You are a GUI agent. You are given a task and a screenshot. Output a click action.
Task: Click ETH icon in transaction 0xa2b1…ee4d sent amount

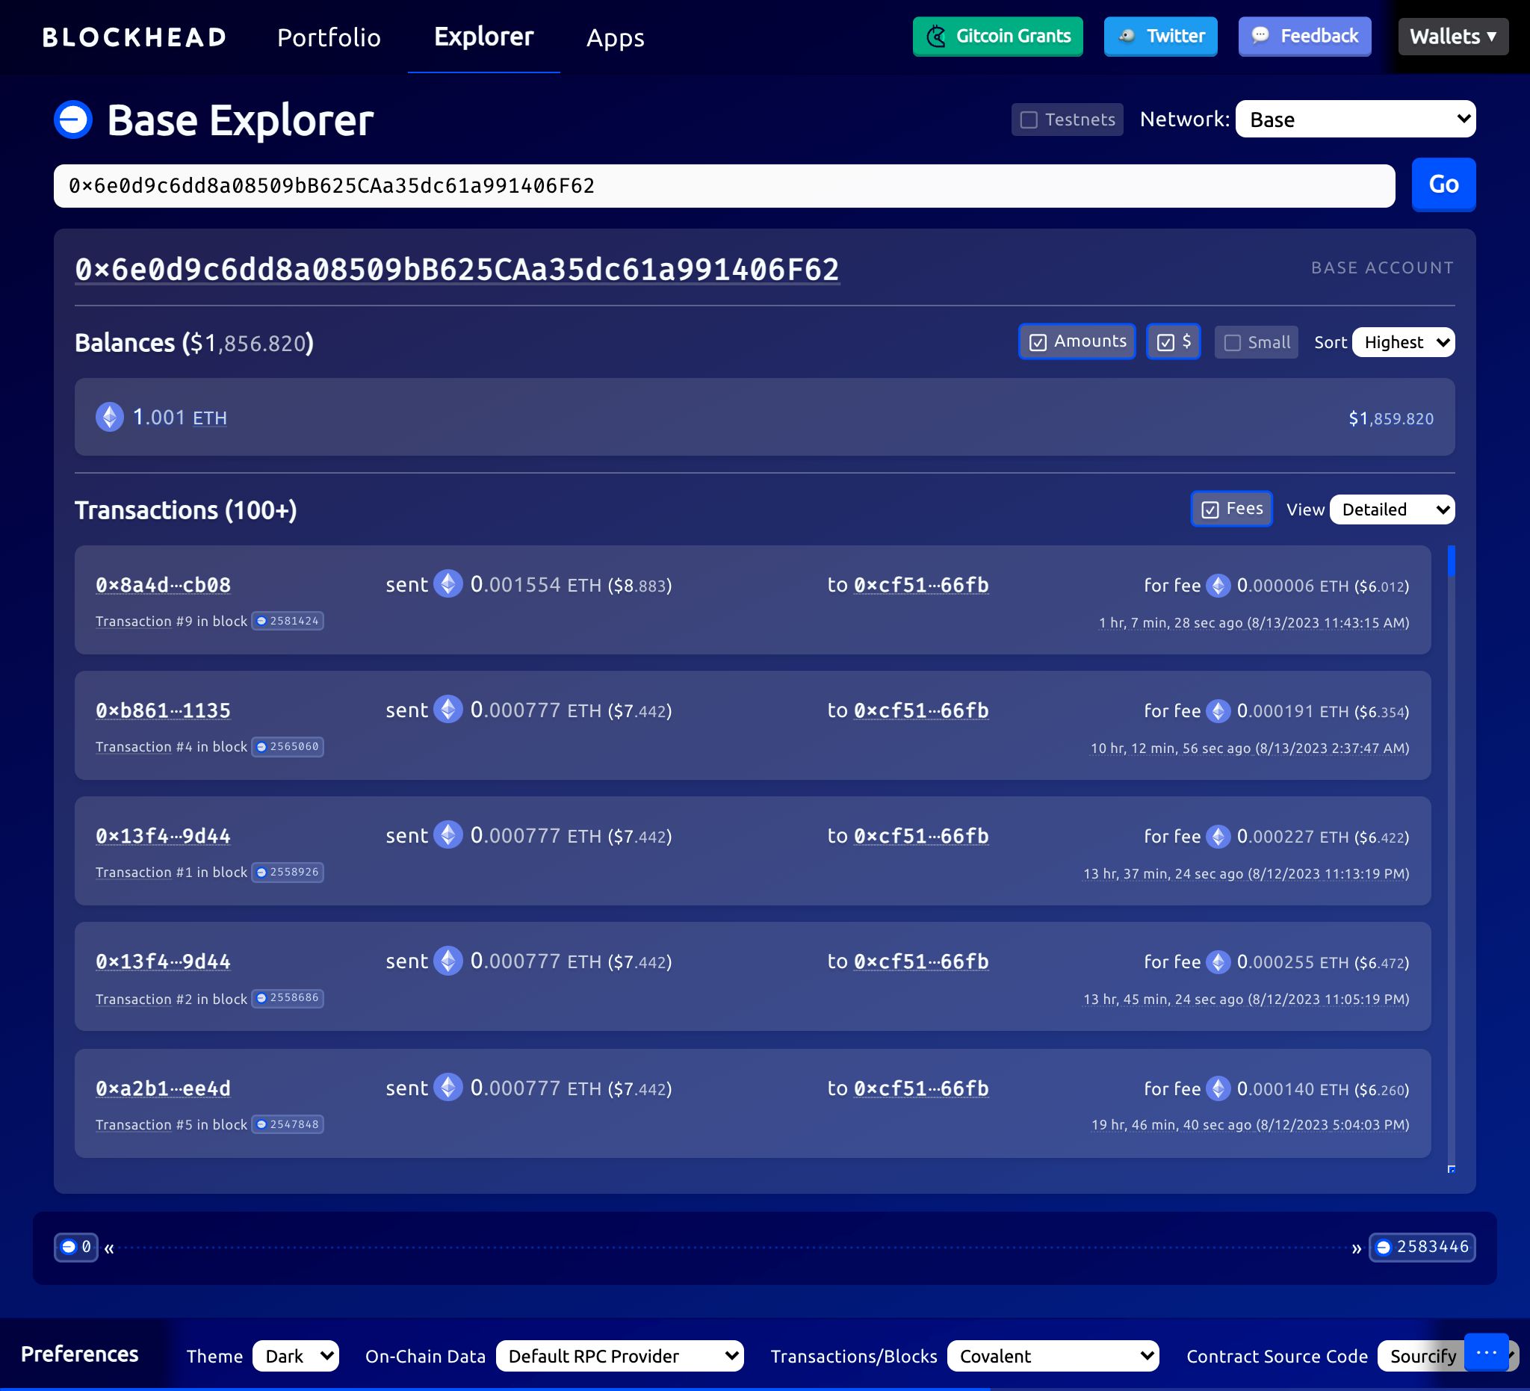coord(447,1087)
